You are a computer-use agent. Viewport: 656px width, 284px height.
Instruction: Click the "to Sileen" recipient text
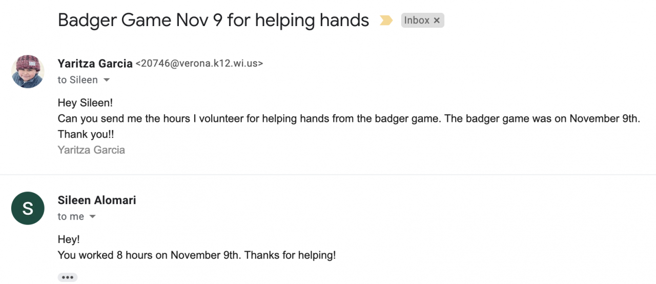[77, 80]
